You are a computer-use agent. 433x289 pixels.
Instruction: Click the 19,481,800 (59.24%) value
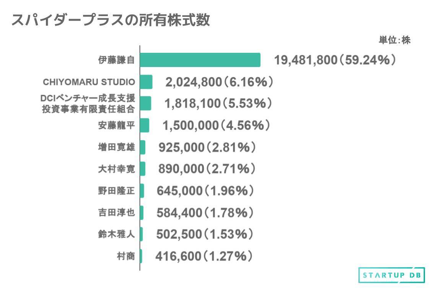(335, 60)
